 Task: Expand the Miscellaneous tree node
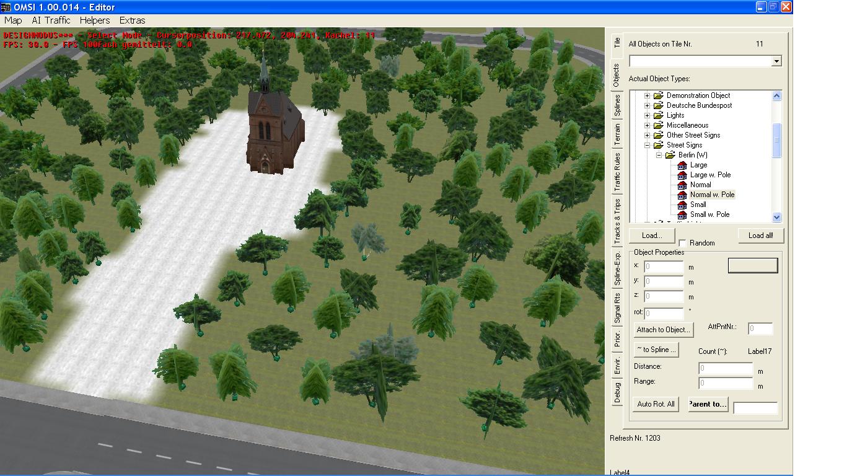[x=647, y=125]
